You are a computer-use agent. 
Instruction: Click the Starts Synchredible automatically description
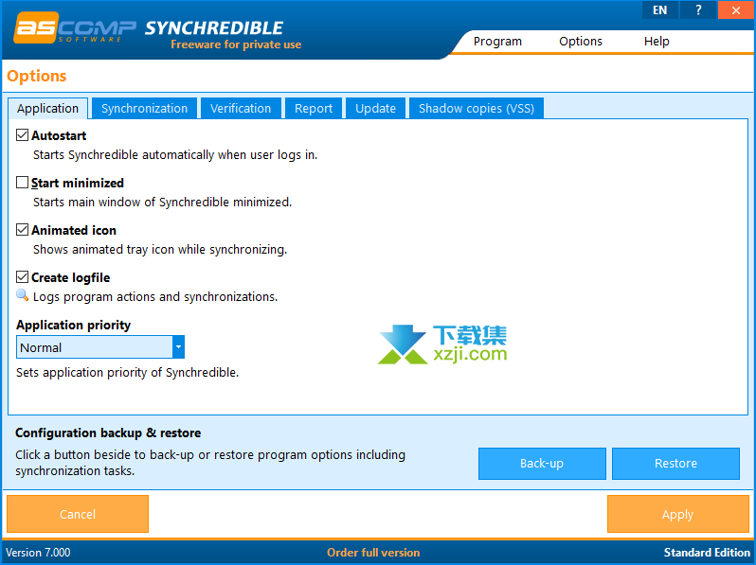[175, 155]
